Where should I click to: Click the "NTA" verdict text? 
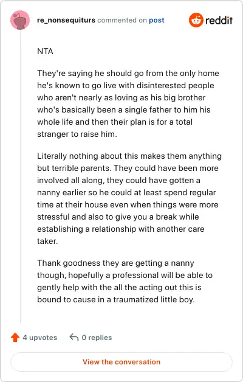[x=45, y=52]
